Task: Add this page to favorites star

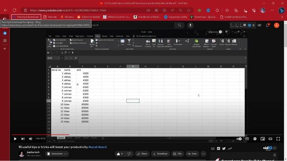Action: pos(189,10)
